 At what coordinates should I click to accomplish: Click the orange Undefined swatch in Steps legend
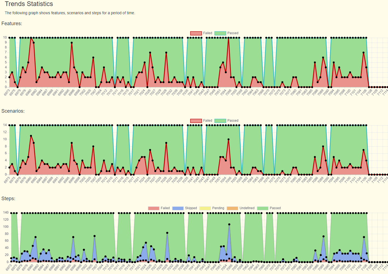click(x=232, y=208)
